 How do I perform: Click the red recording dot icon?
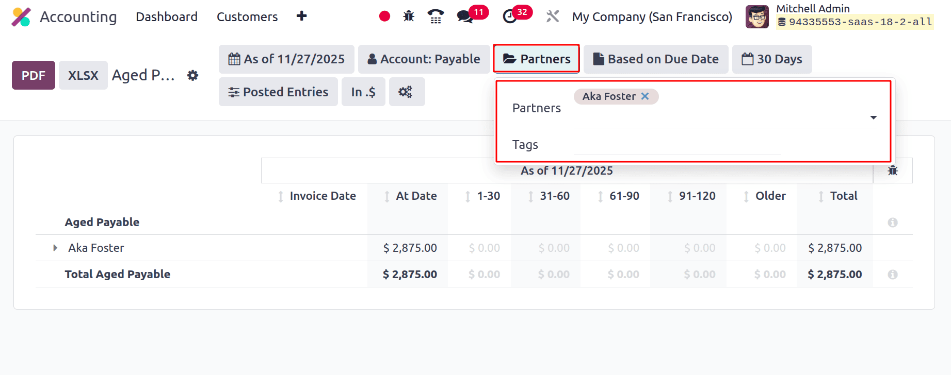pyautogui.click(x=384, y=16)
